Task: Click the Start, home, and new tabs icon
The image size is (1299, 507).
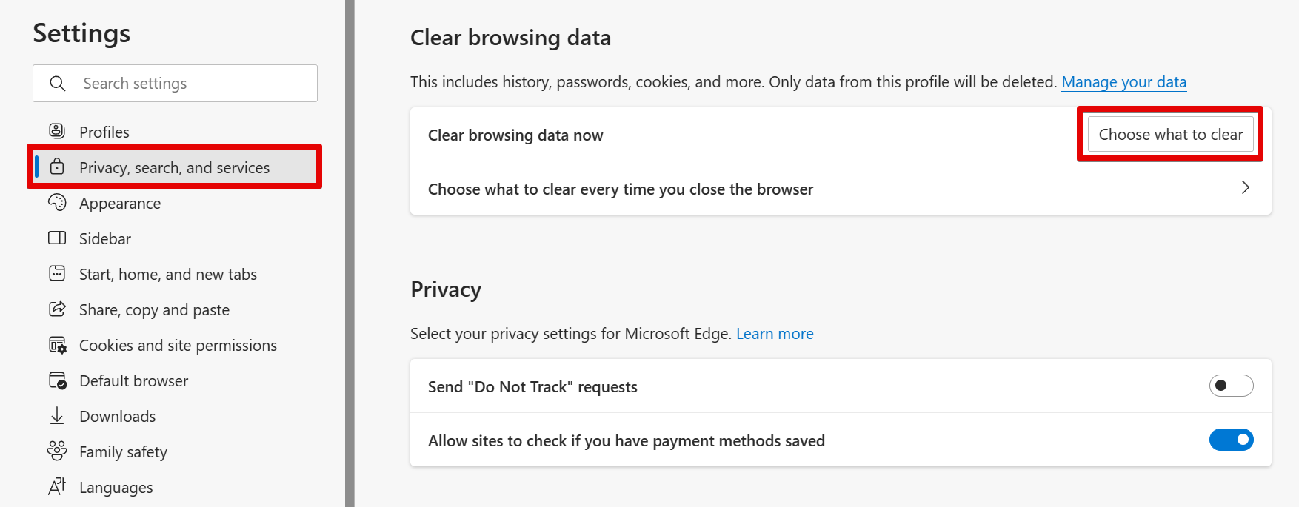Action: (x=57, y=274)
